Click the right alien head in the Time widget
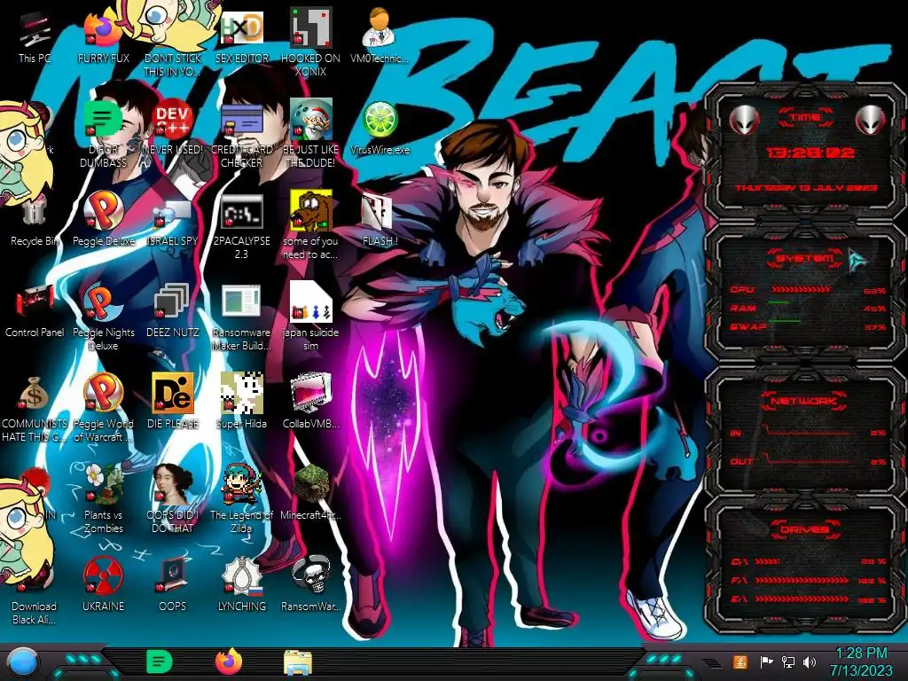The image size is (908, 681). [871, 120]
